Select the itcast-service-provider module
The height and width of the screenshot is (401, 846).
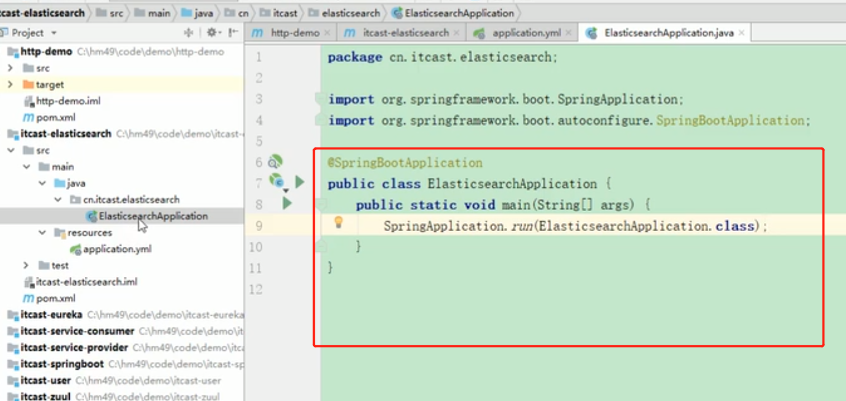[x=74, y=348]
